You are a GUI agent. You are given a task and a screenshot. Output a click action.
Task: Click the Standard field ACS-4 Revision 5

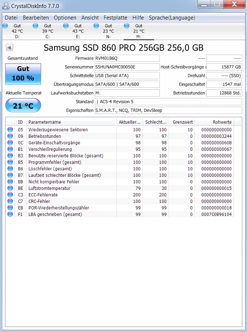(x=169, y=102)
